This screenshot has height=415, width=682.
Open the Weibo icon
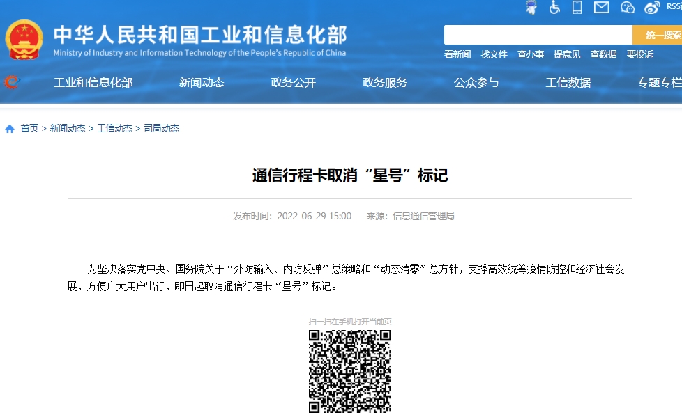(x=652, y=8)
